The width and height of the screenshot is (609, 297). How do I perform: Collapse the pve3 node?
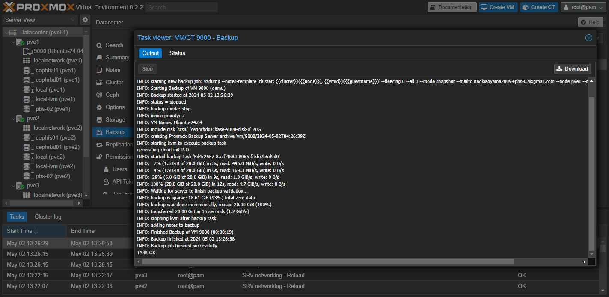click(x=13, y=186)
